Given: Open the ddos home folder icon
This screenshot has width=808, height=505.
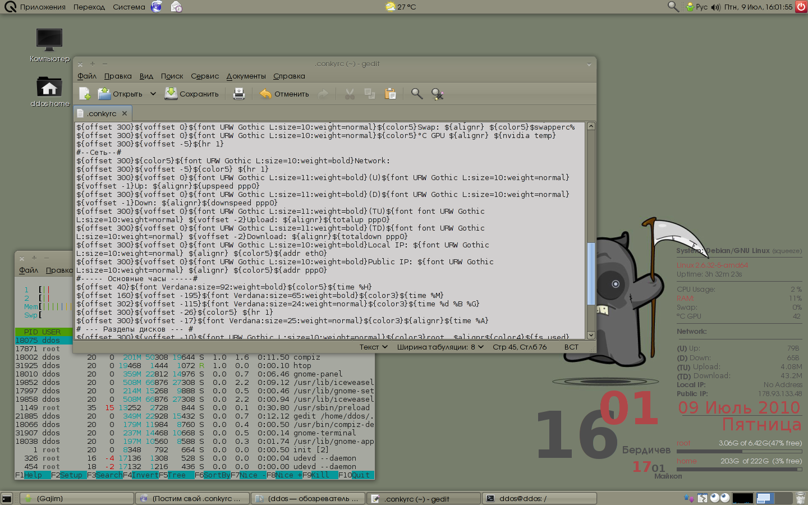Looking at the screenshot, I should click(x=49, y=91).
